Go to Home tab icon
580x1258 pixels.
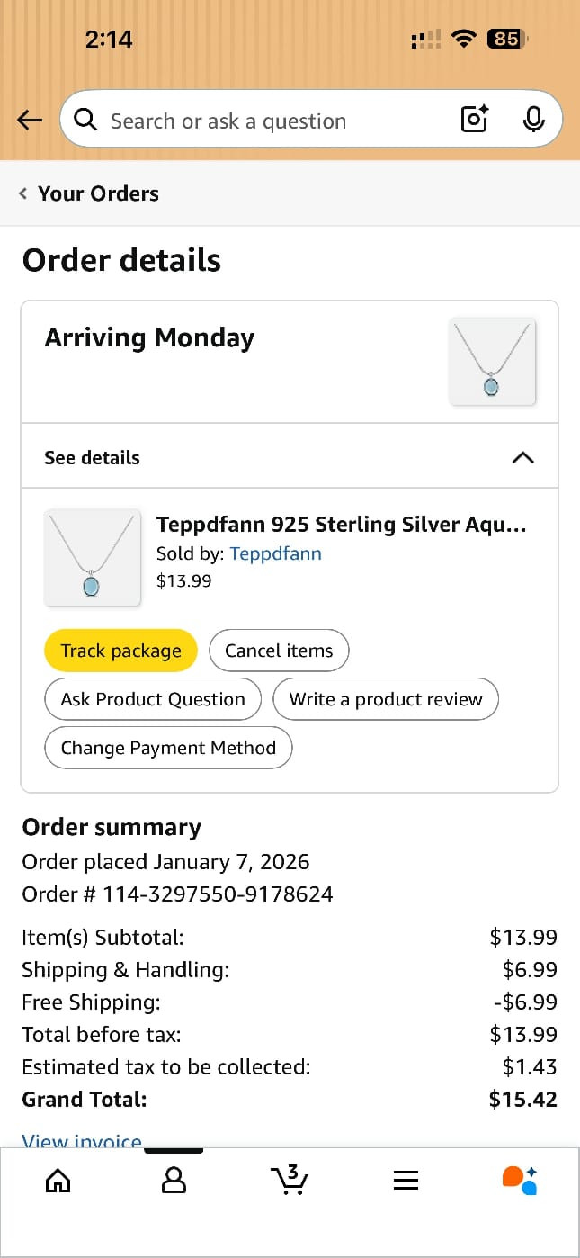pos(58,1180)
